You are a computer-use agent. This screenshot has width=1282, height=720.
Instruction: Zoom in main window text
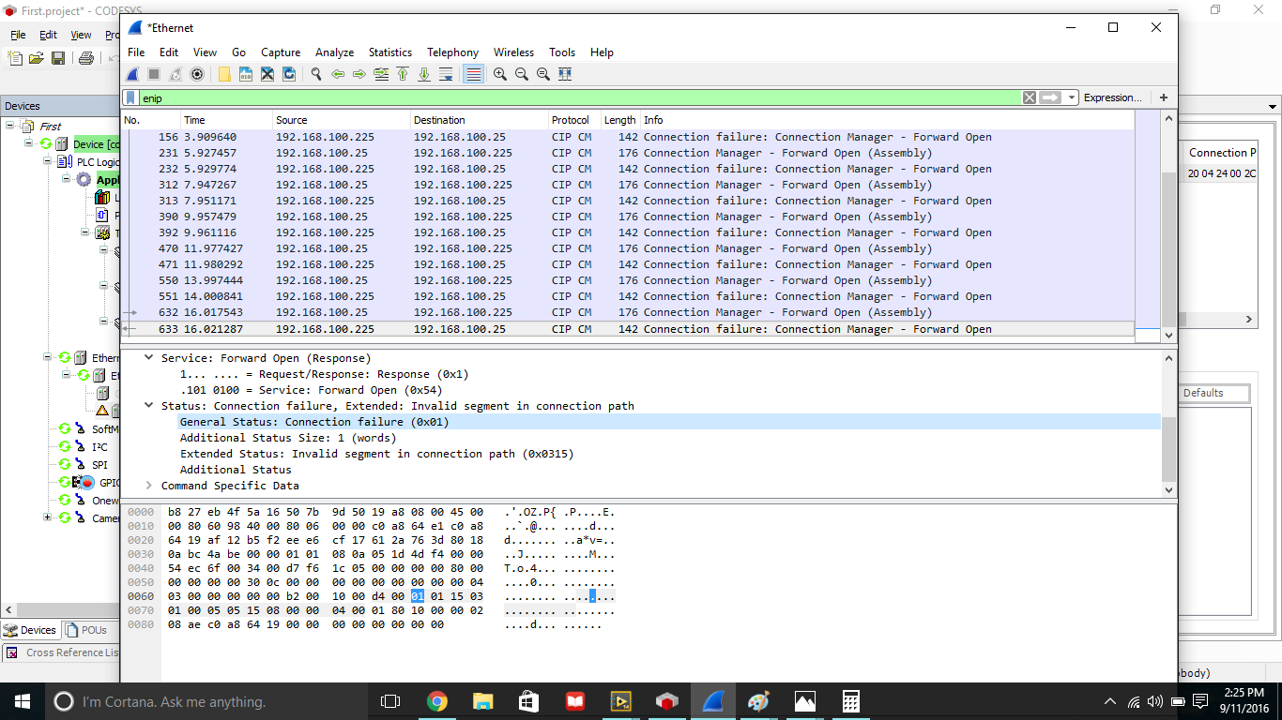pyautogui.click(x=500, y=74)
